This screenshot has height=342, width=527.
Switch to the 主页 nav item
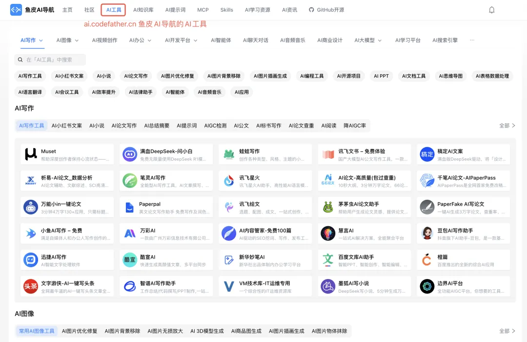click(67, 10)
